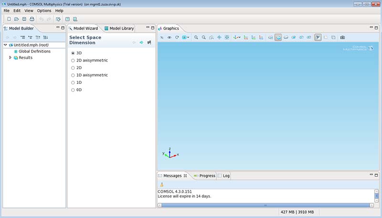Click the Finish flag icon in Model Wizard

tap(149, 43)
